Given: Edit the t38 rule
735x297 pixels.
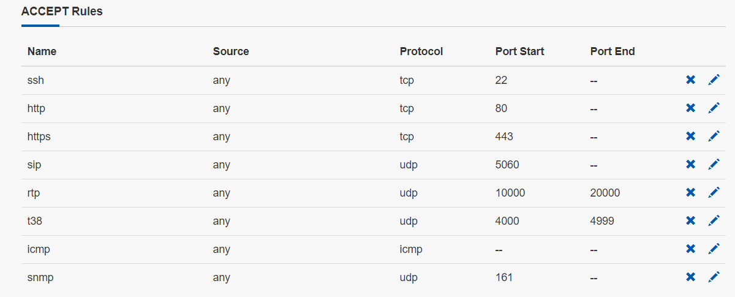Looking at the screenshot, I should click(714, 220).
